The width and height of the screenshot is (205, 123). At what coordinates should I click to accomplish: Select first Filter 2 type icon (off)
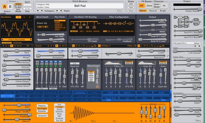point(139,46)
